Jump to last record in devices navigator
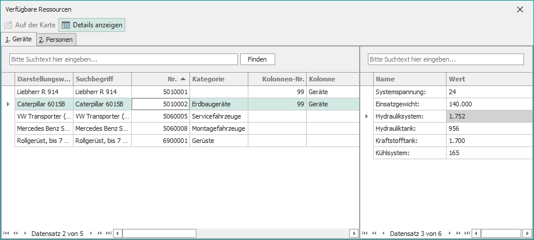Screen dimensions: 534x240 pyautogui.click(x=109, y=233)
